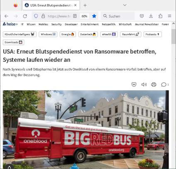This screenshot has width=176, height=169.
Task: Open the Firefox hamburger menu
Action: coord(169,16)
